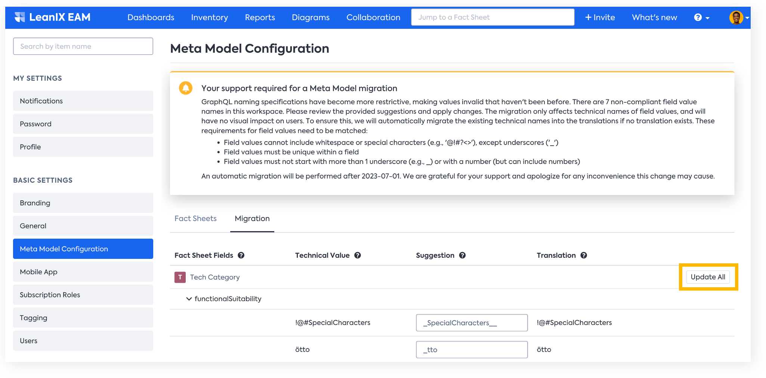Click the ötto technical value text
Viewport: 766px width, 378px height.
click(302, 350)
